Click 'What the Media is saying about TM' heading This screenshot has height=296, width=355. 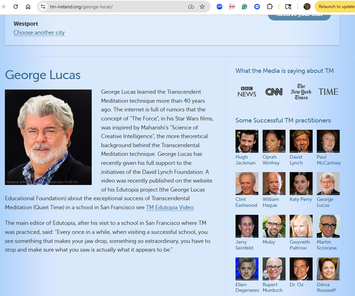coord(284,71)
